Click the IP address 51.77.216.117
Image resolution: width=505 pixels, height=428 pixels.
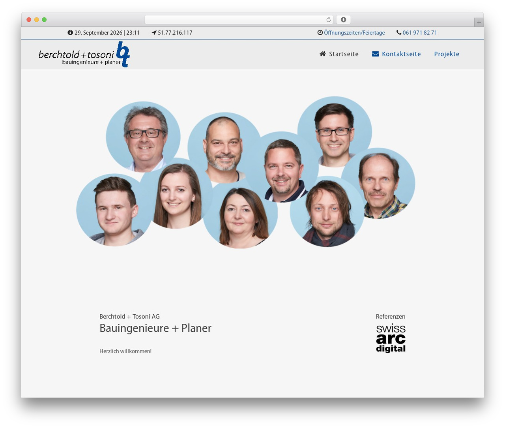coord(175,33)
